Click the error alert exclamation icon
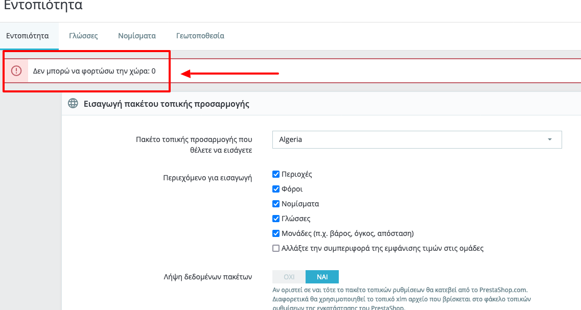581x310 pixels. [16, 71]
